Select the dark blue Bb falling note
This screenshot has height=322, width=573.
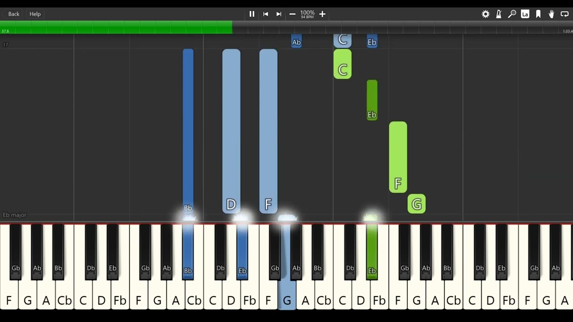pyautogui.click(x=188, y=131)
